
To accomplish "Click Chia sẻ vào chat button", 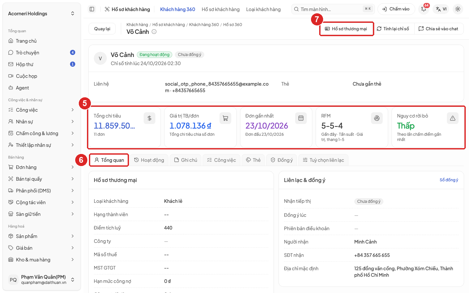I will tap(438, 29).
